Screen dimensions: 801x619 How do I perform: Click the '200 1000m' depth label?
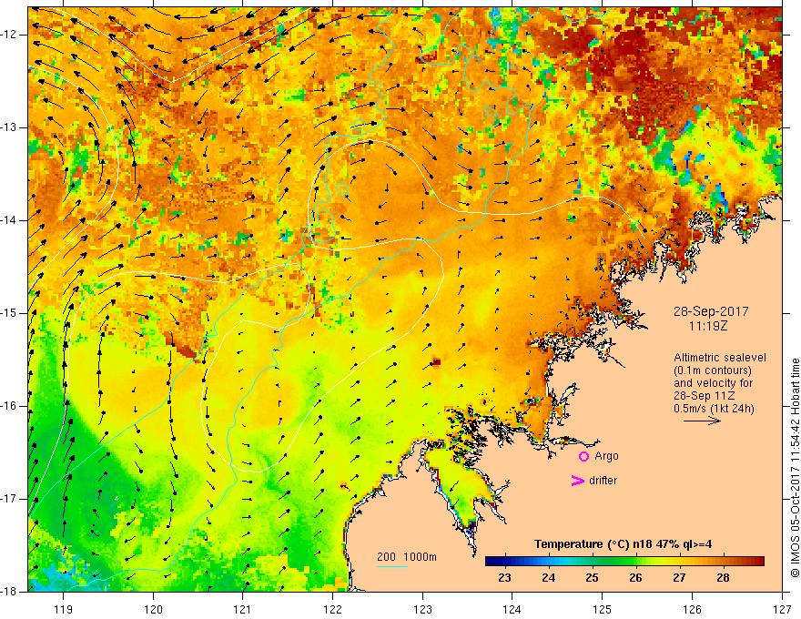(x=407, y=557)
